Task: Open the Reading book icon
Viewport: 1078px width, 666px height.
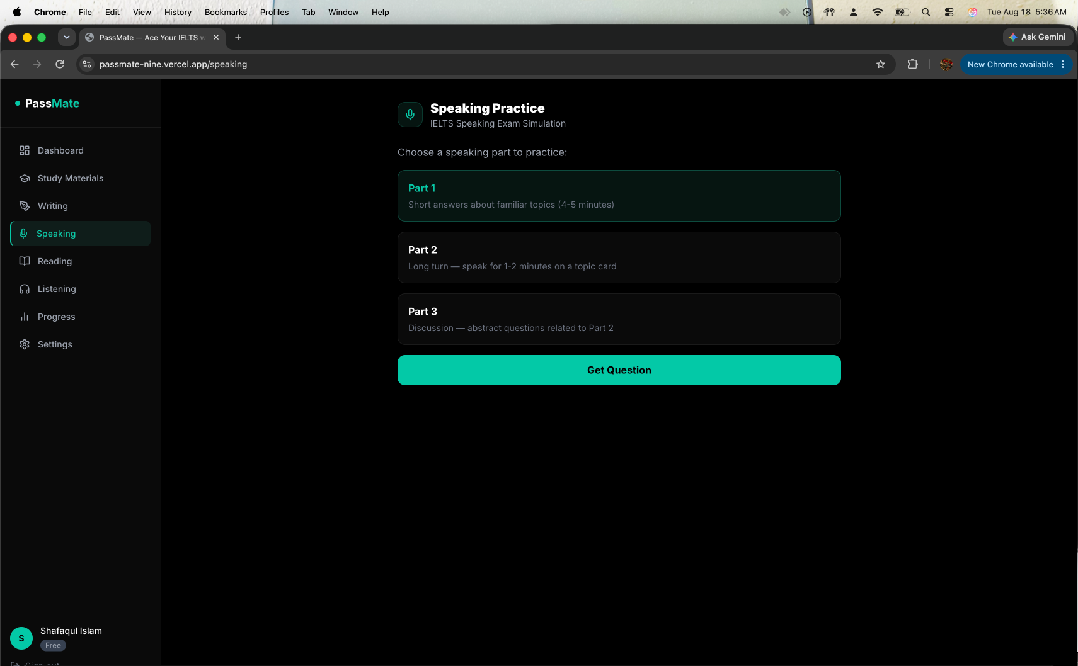Action: coord(25,261)
